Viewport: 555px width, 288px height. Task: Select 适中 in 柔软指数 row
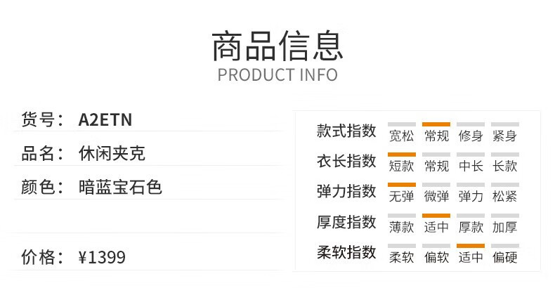471,257
